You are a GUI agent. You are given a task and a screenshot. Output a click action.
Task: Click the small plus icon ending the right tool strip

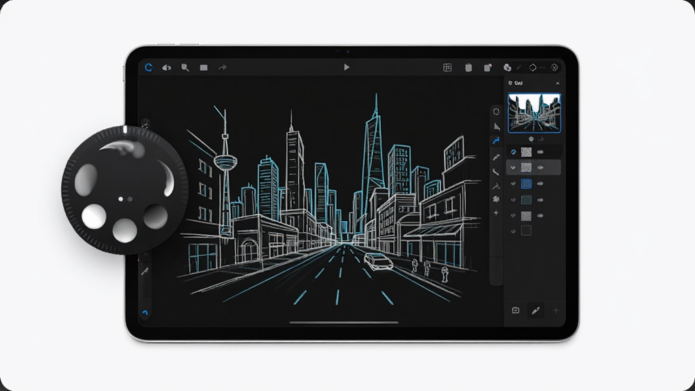496,212
